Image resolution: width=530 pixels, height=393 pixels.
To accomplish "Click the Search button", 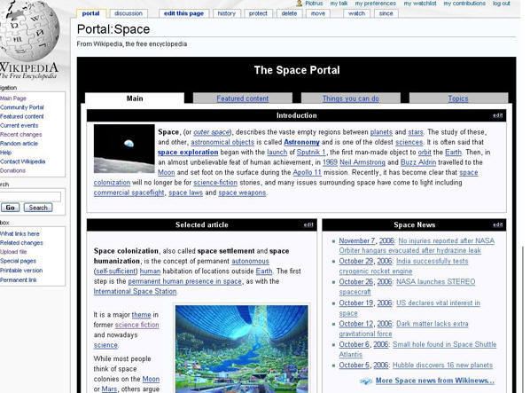I will click(x=38, y=208).
